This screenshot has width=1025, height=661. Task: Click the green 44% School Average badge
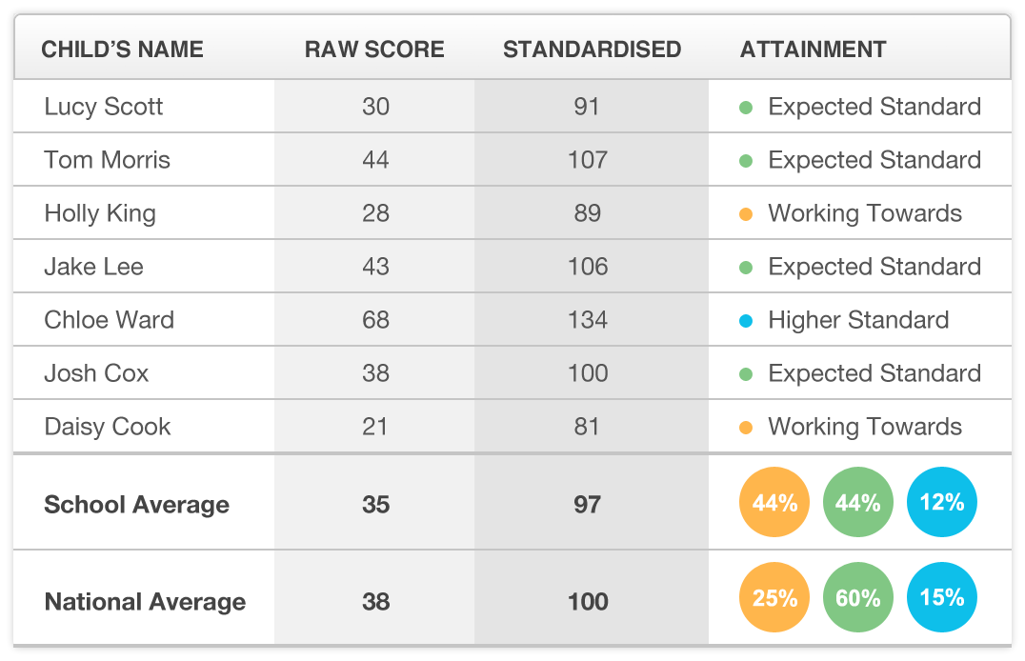pyautogui.click(x=858, y=503)
